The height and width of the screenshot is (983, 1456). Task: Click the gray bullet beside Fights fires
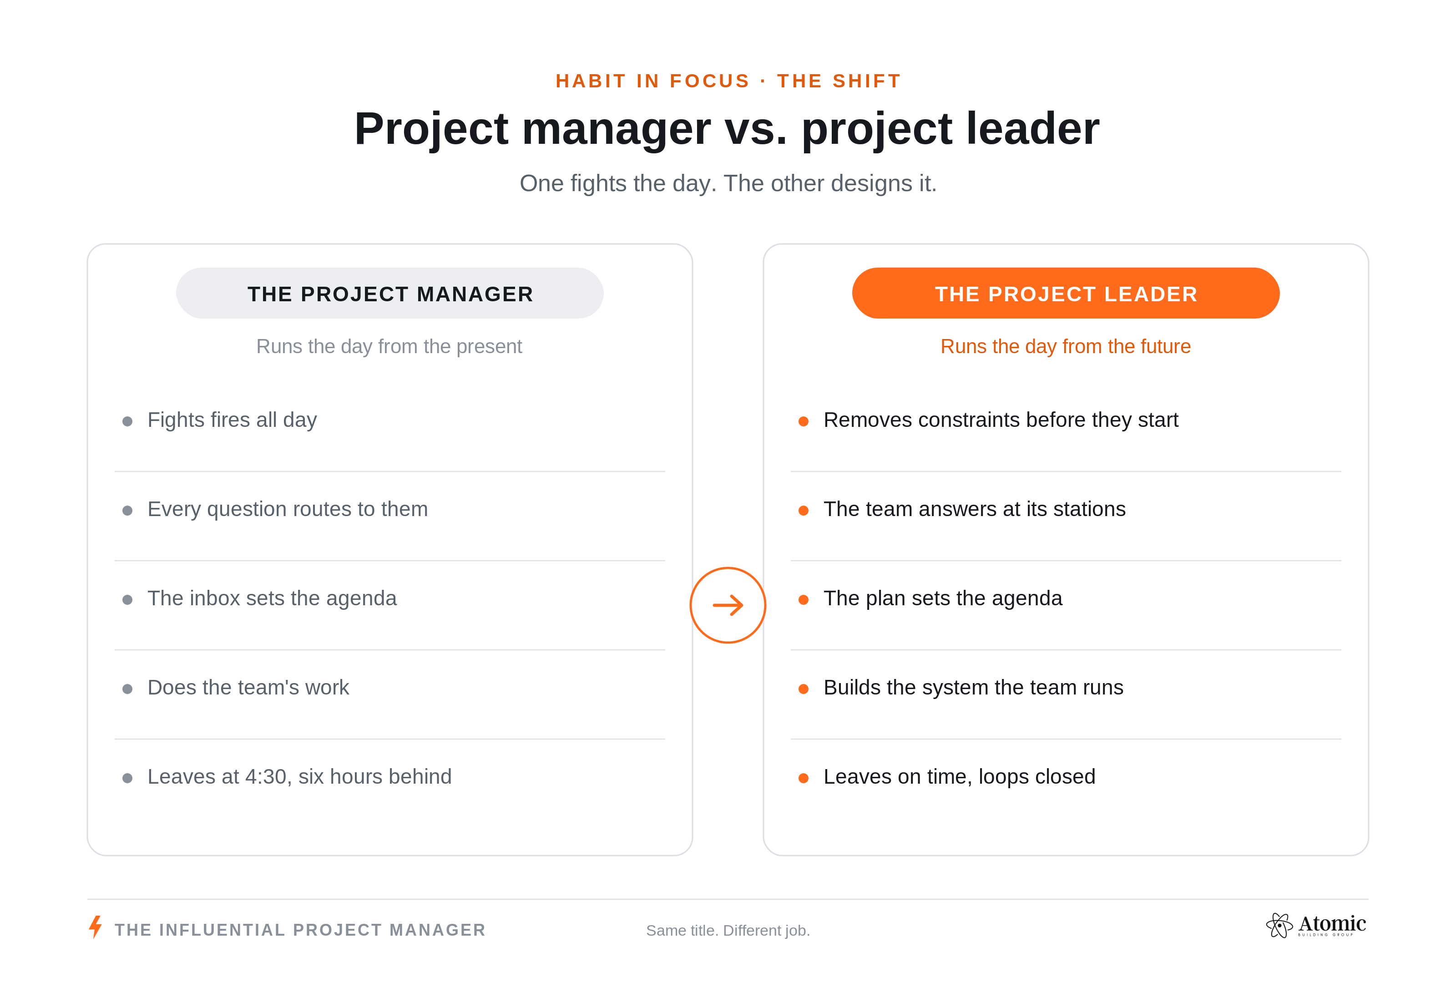[x=127, y=421]
